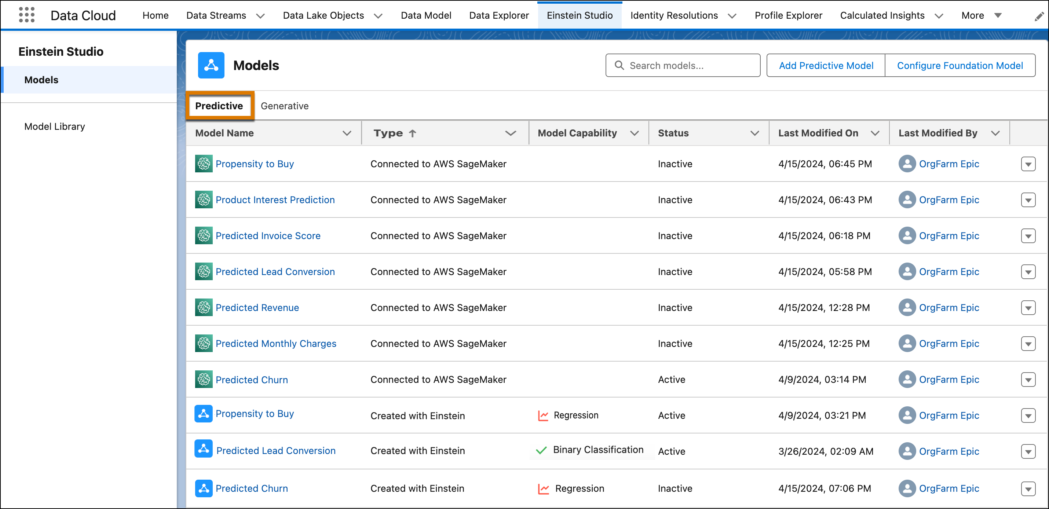Screen dimensions: 1049x509
Task: Click the SageMaker Predicted Churn model icon
Action: point(204,379)
